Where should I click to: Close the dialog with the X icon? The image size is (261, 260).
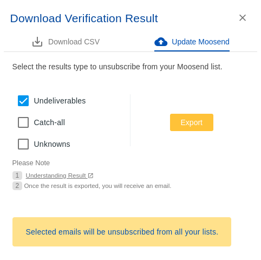pos(243,18)
